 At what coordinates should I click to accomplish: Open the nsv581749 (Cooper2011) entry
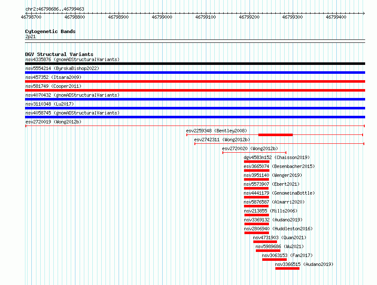53,86
